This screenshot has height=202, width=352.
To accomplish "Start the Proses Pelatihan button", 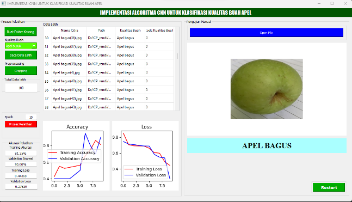I will (21, 124).
